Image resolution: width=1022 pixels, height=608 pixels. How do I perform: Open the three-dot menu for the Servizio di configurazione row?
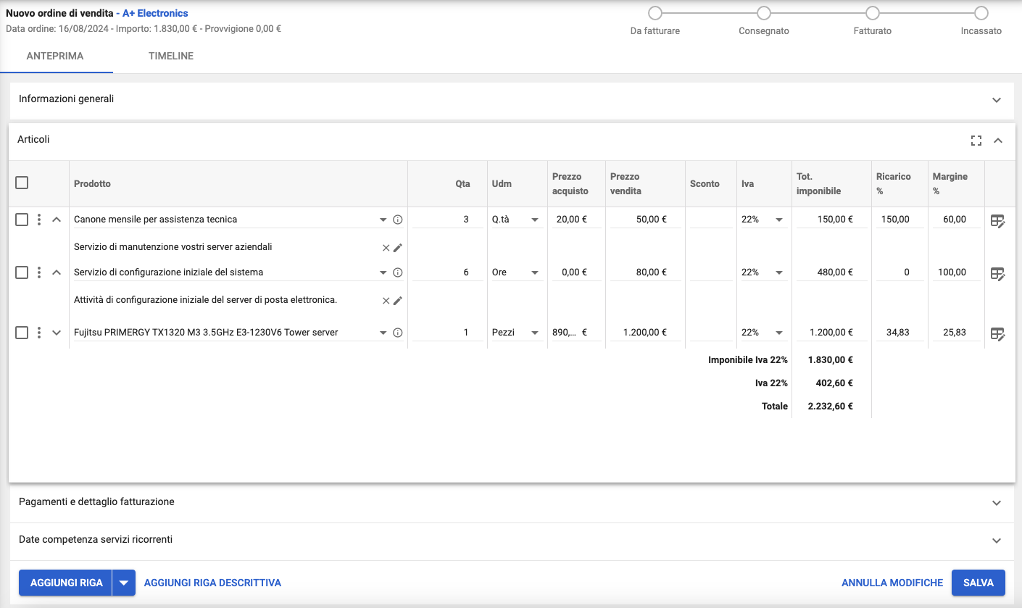[38, 272]
